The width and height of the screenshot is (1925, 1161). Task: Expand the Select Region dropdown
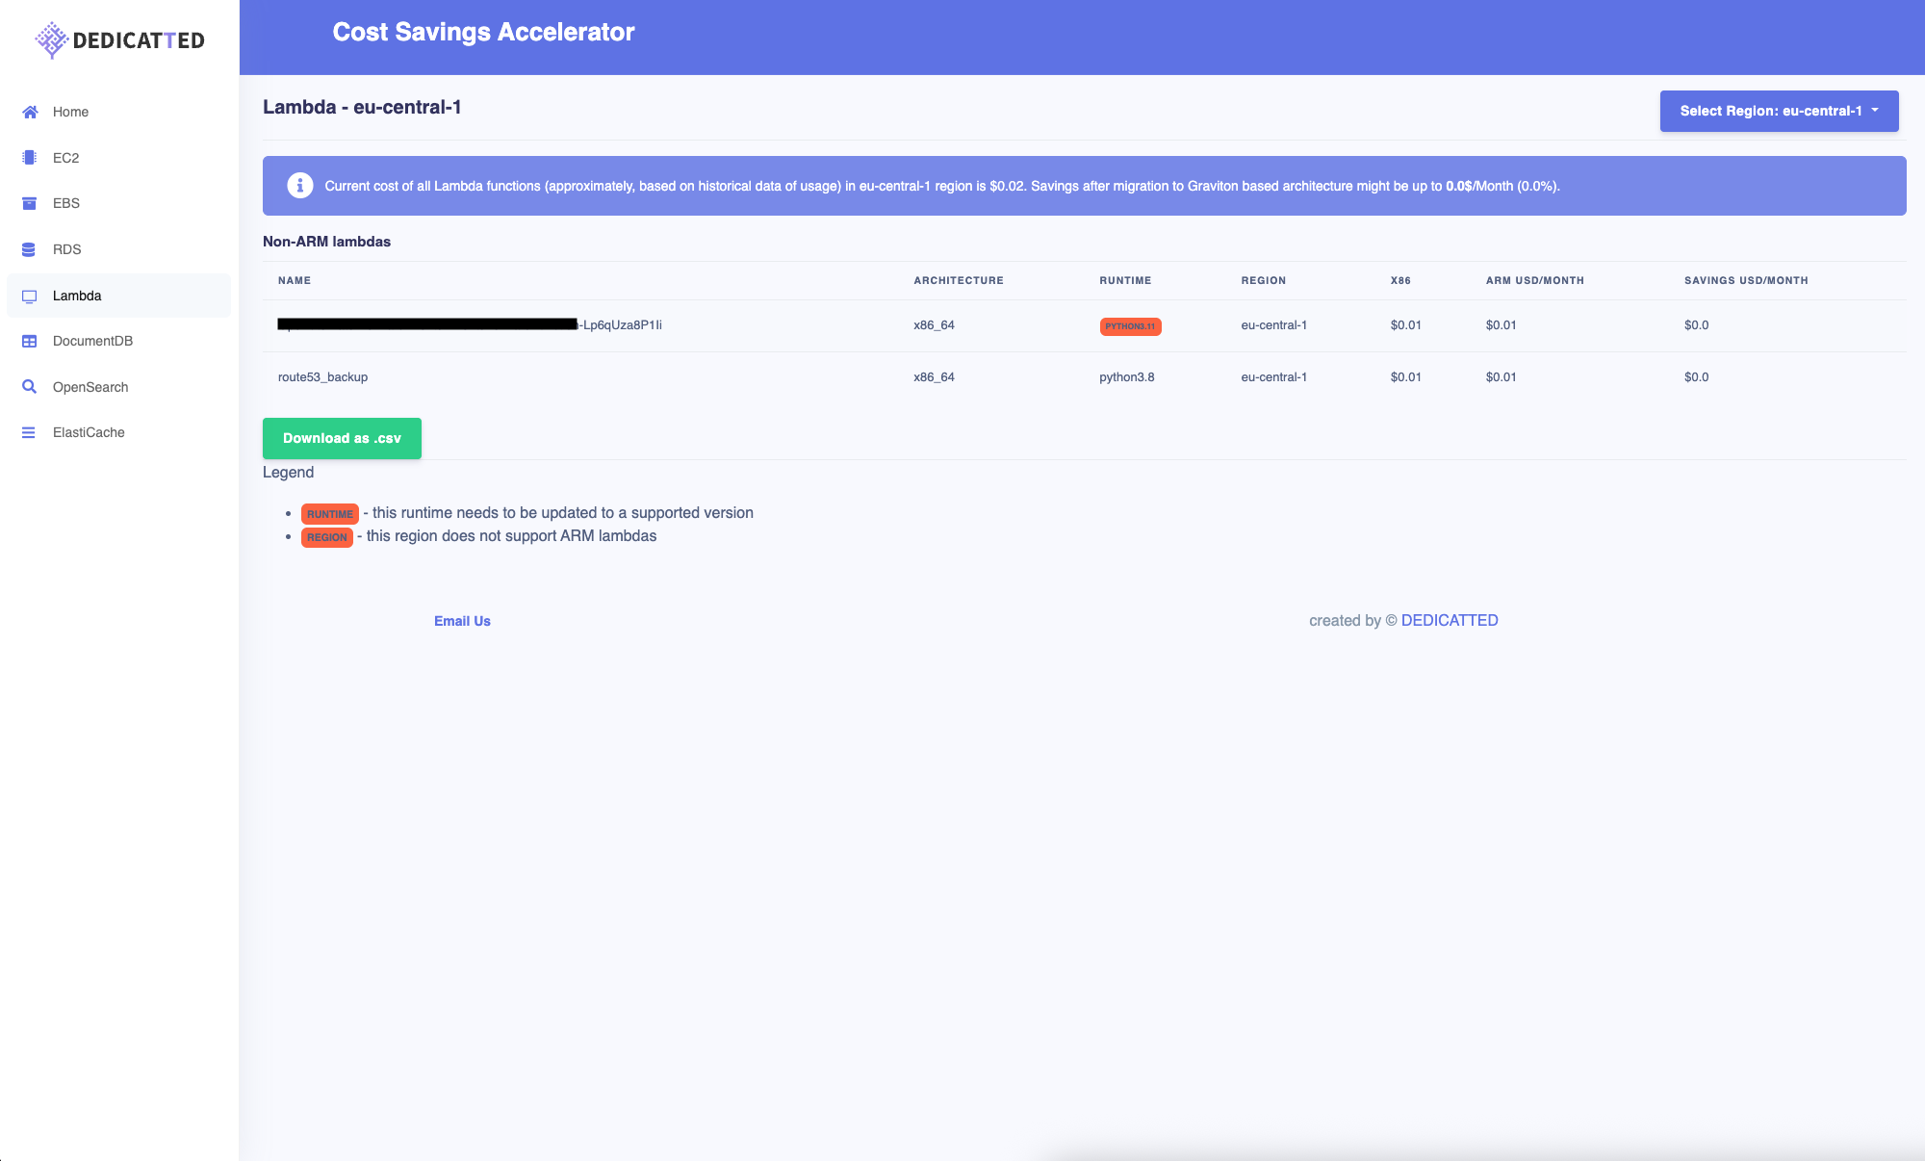tap(1779, 111)
